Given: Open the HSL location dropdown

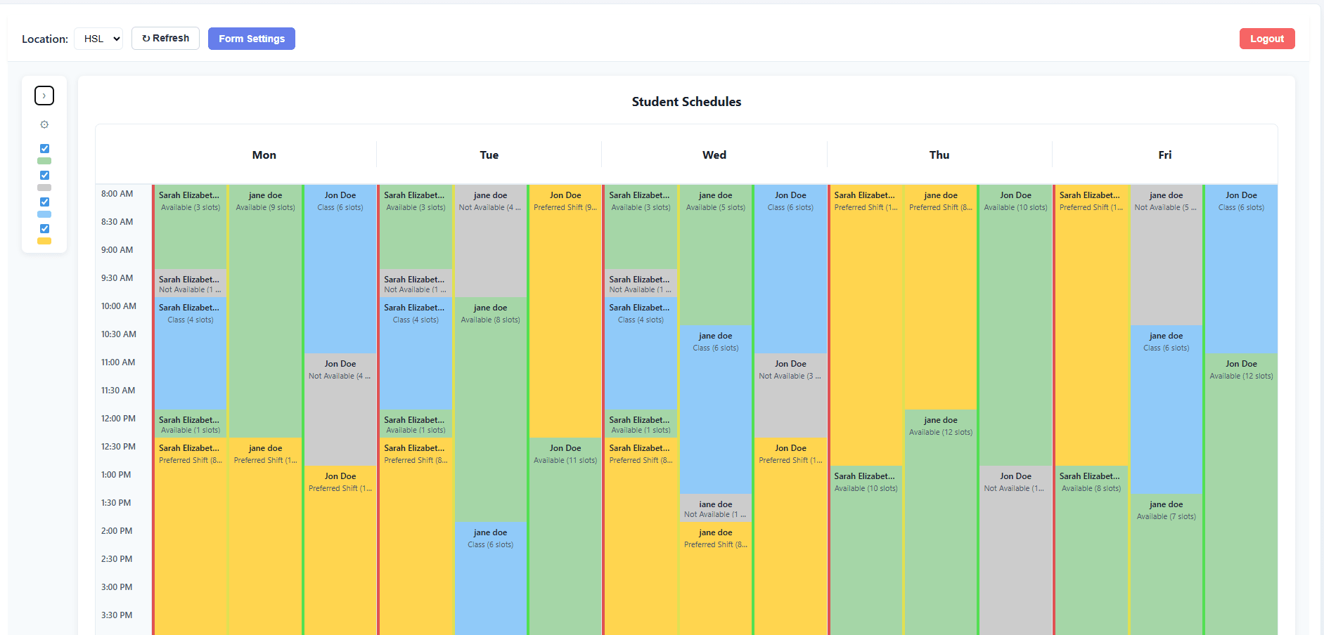Looking at the screenshot, I should click(x=98, y=39).
